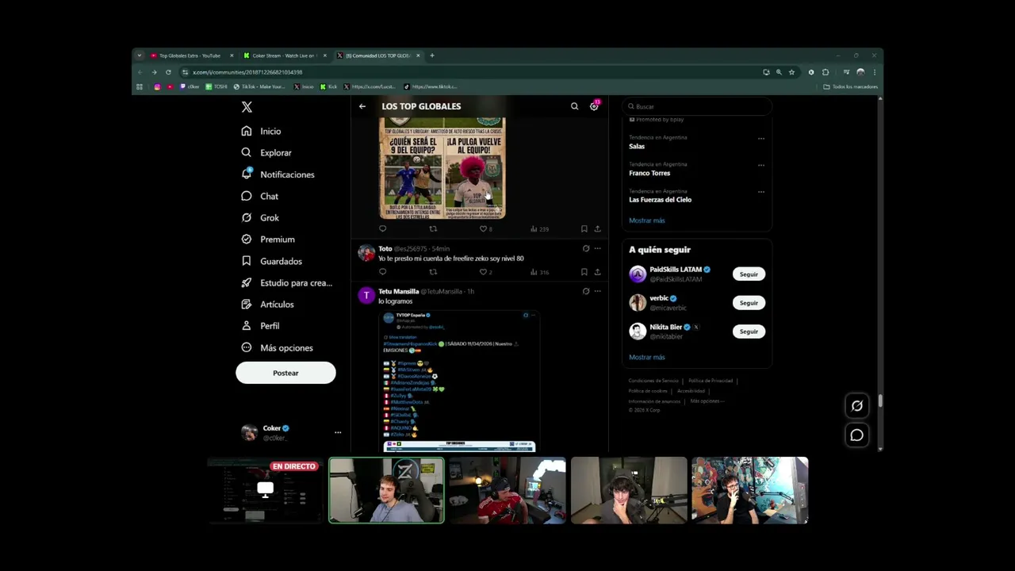Image resolution: width=1015 pixels, height=571 pixels.
Task: Open more options for Franco Torres trend
Action: pos(761,166)
